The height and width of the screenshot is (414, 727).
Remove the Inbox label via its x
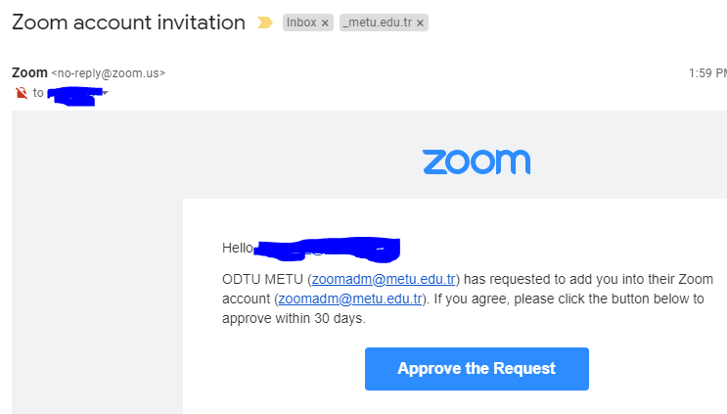pos(325,23)
